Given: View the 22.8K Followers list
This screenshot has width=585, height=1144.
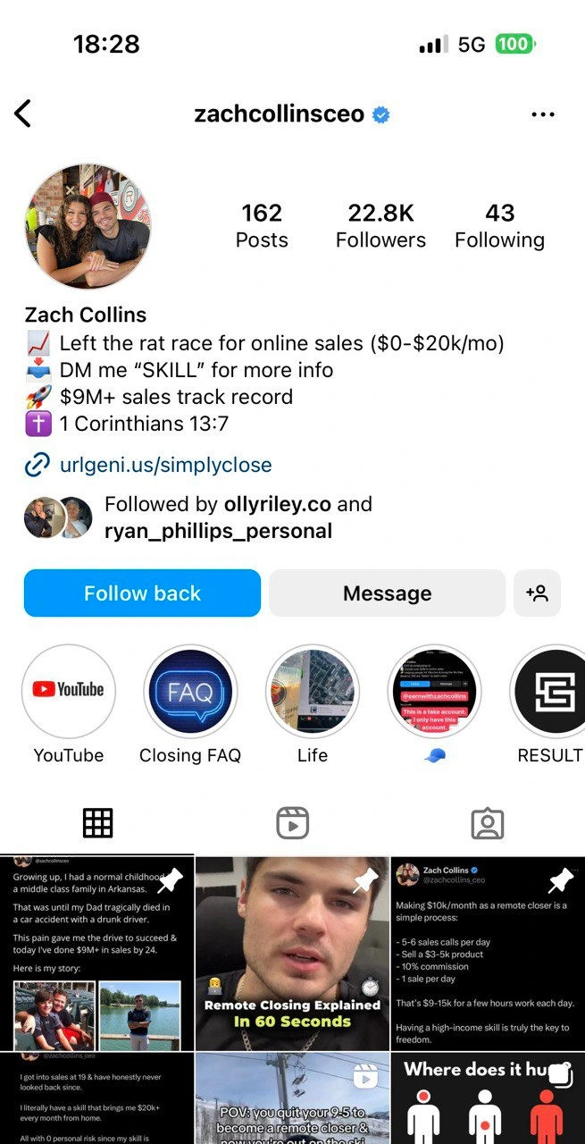Looking at the screenshot, I should click(380, 225).
